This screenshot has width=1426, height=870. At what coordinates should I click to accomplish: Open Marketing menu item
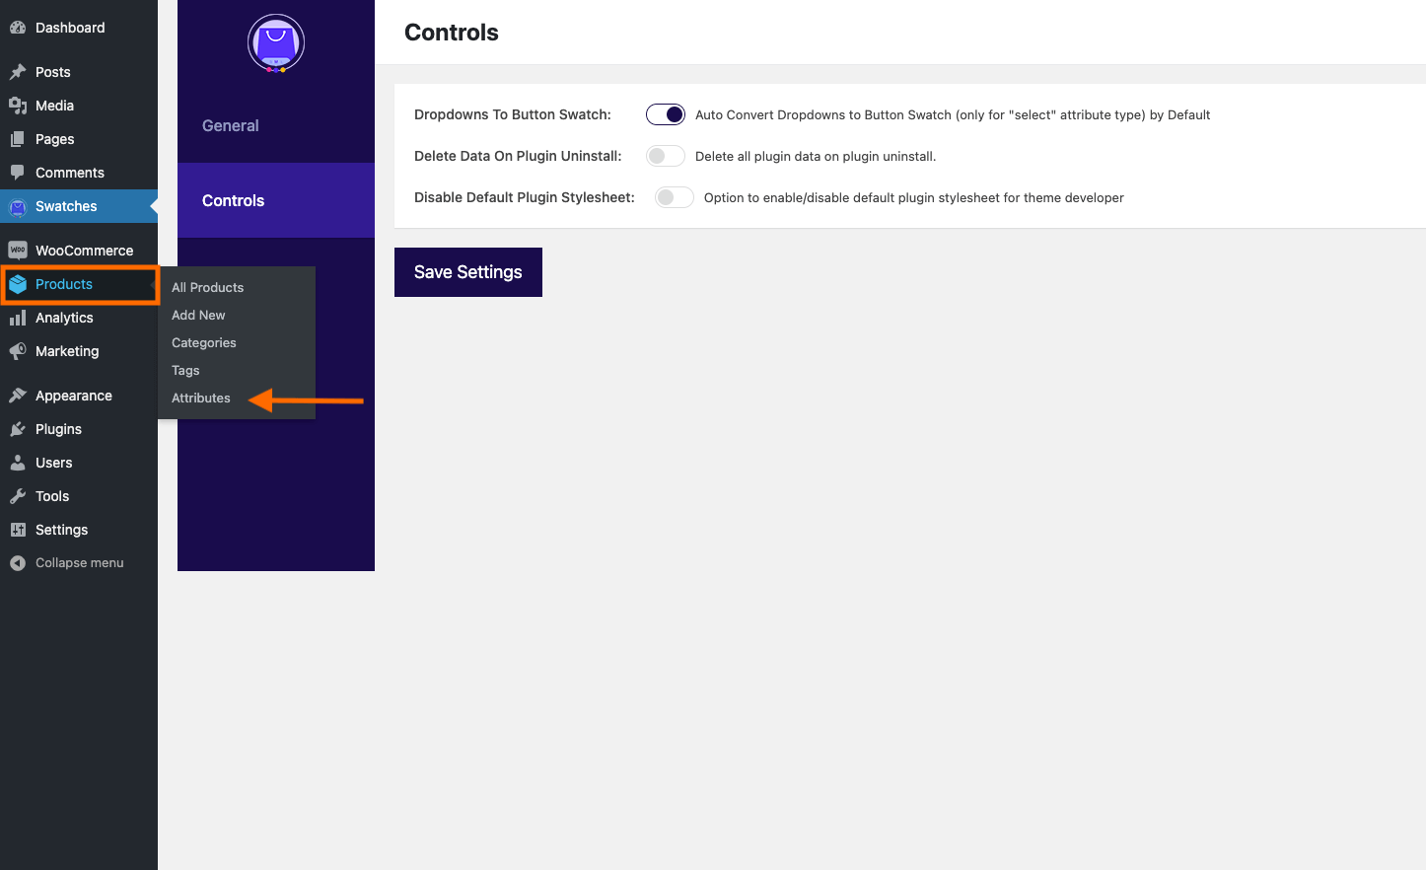(x=79, y=351)
